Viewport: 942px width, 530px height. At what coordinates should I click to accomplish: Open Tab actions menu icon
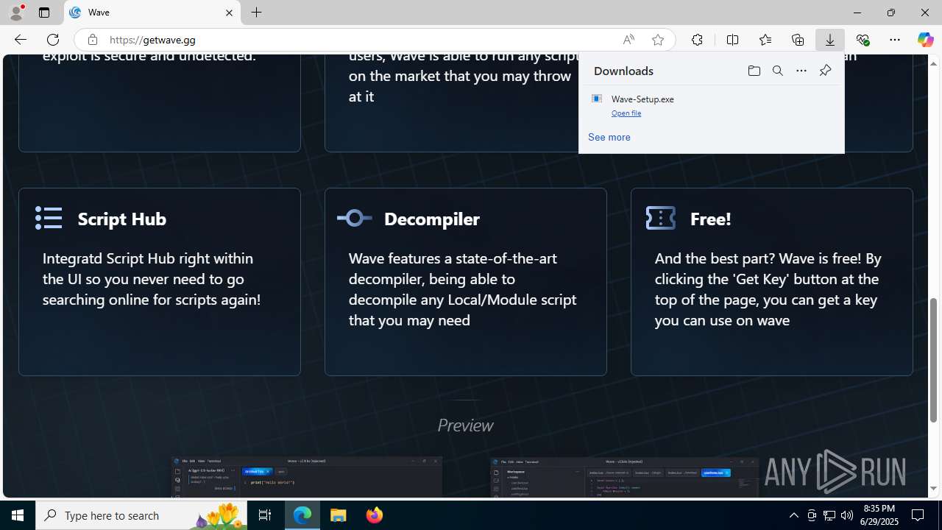(44, 13)
